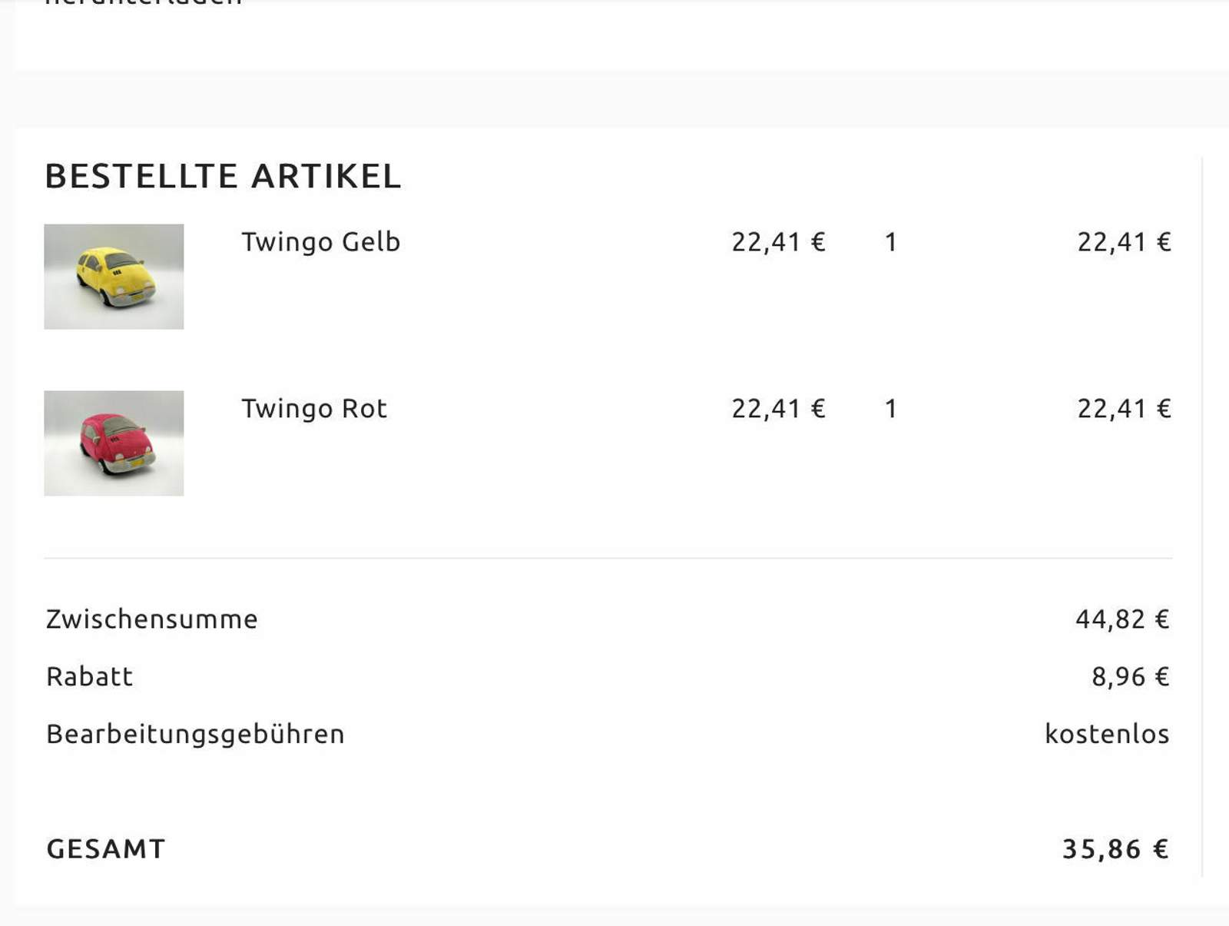Click the Twingo Rot unit price

click(x=778, y=409)
